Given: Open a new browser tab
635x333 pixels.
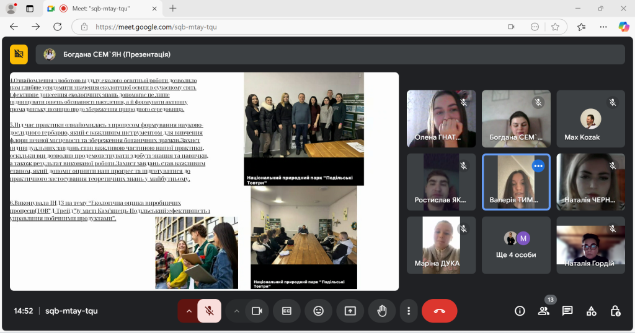Looking at the screenshot, I should point(173,9).
